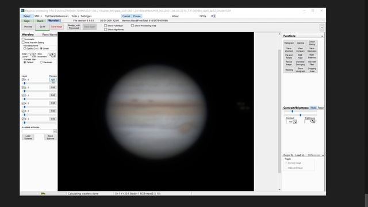The height and width of the screenshot is (207, 368).
Task: Open RGB Balance function
Action: (x=312, y=56)
